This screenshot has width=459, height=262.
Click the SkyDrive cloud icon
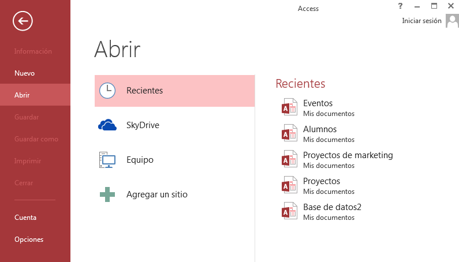click(107, 125)
